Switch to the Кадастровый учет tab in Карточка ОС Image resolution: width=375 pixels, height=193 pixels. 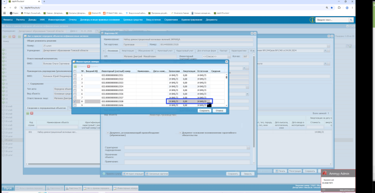click(x=185, y=51)
